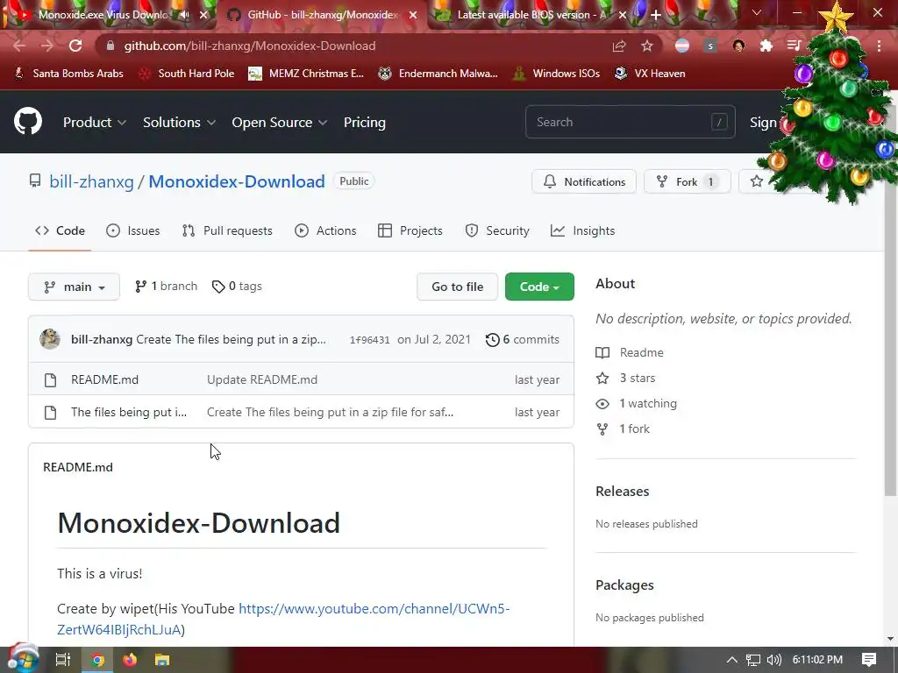
Task: Open the GitHub homepage logo
Action: (28, 121)
